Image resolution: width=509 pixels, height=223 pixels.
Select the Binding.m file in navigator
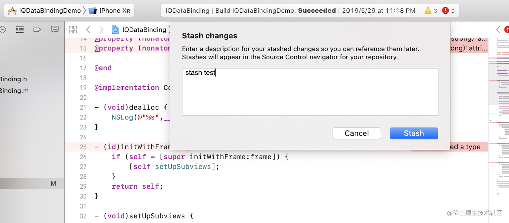pyautogui.click(x=14, y=91)
